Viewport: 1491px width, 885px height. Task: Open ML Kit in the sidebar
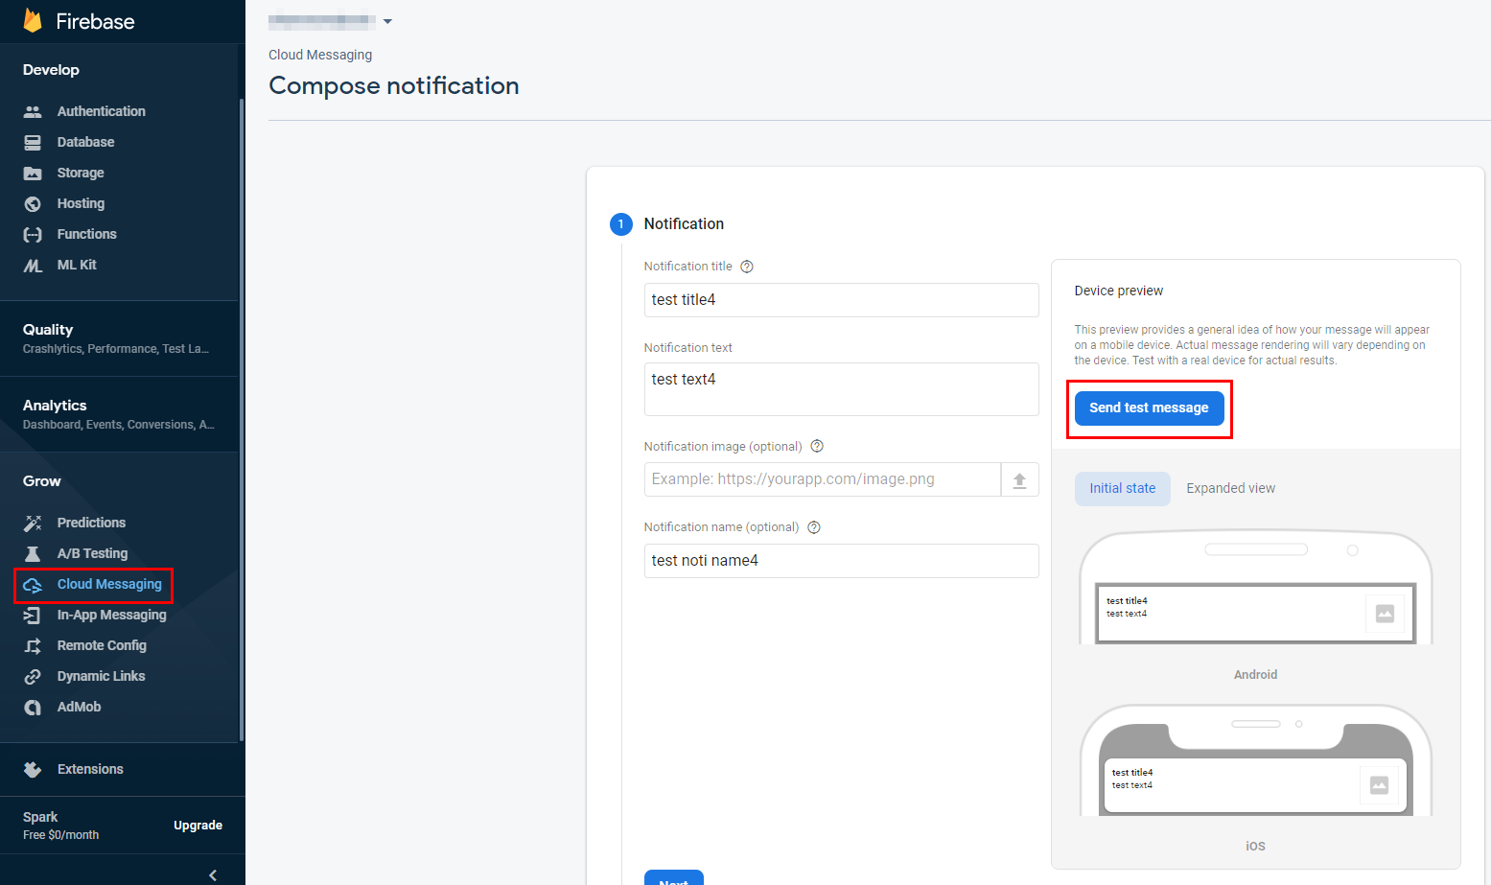(77, 265)
